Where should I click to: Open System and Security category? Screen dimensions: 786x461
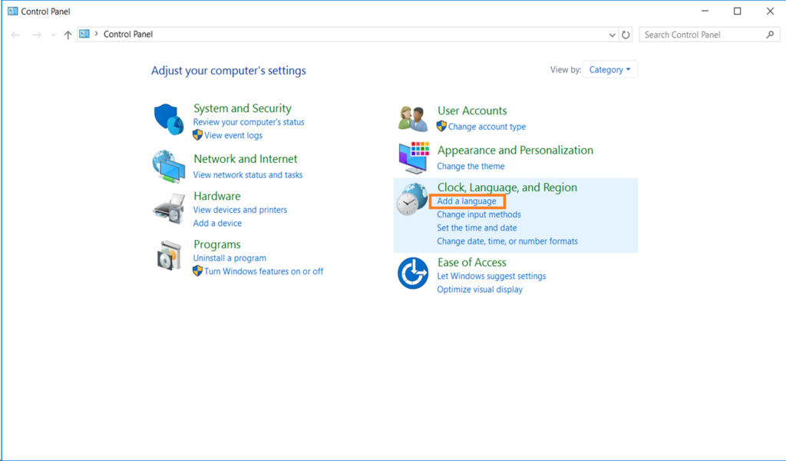click(242, 108)
